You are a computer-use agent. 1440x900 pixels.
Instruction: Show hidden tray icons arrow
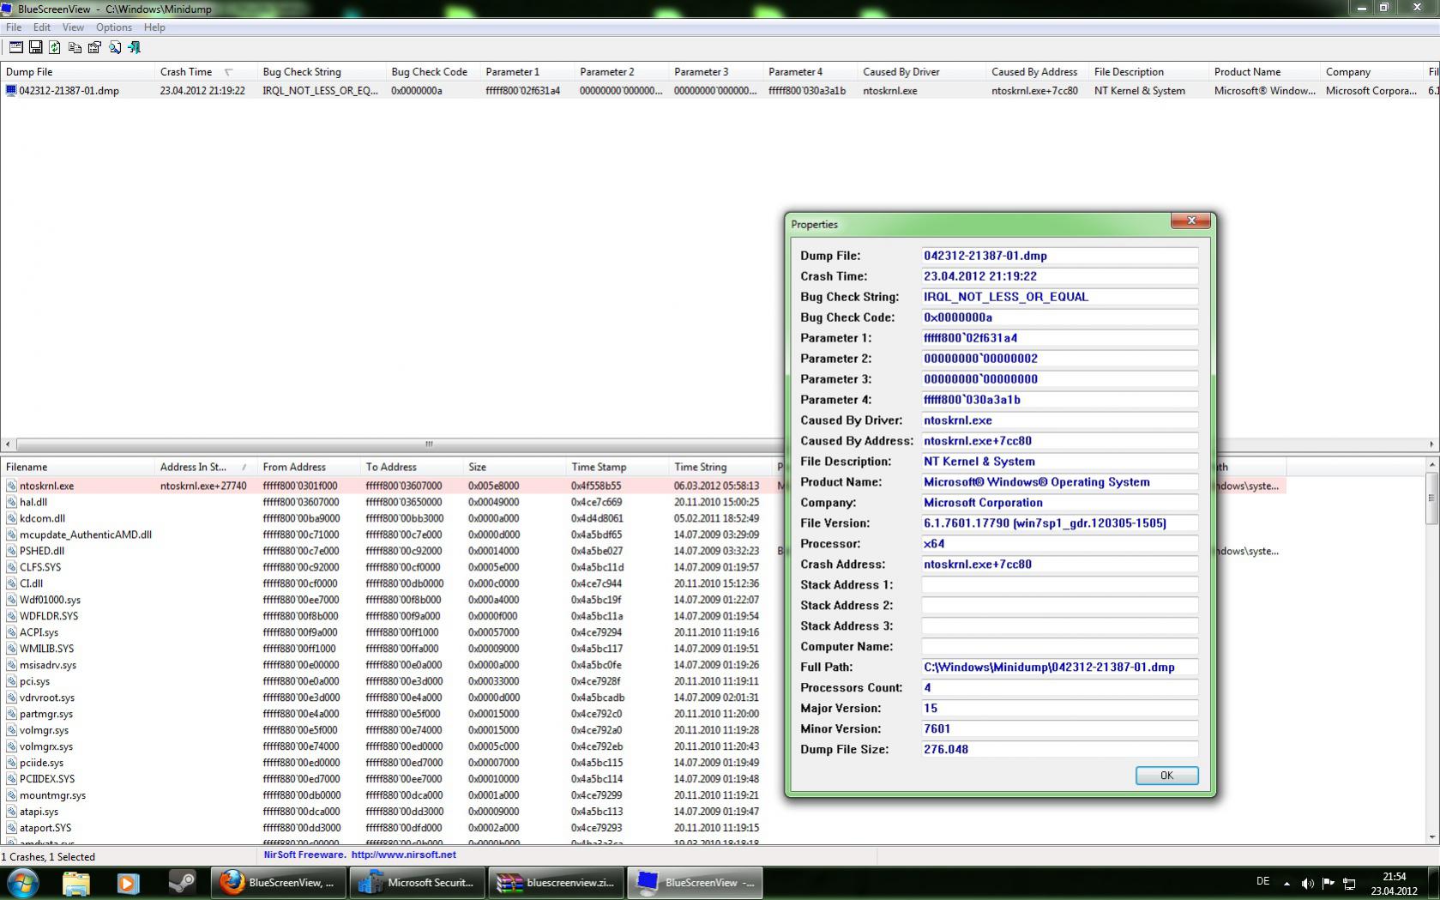pyautogui.click(x=1286, y=883)
